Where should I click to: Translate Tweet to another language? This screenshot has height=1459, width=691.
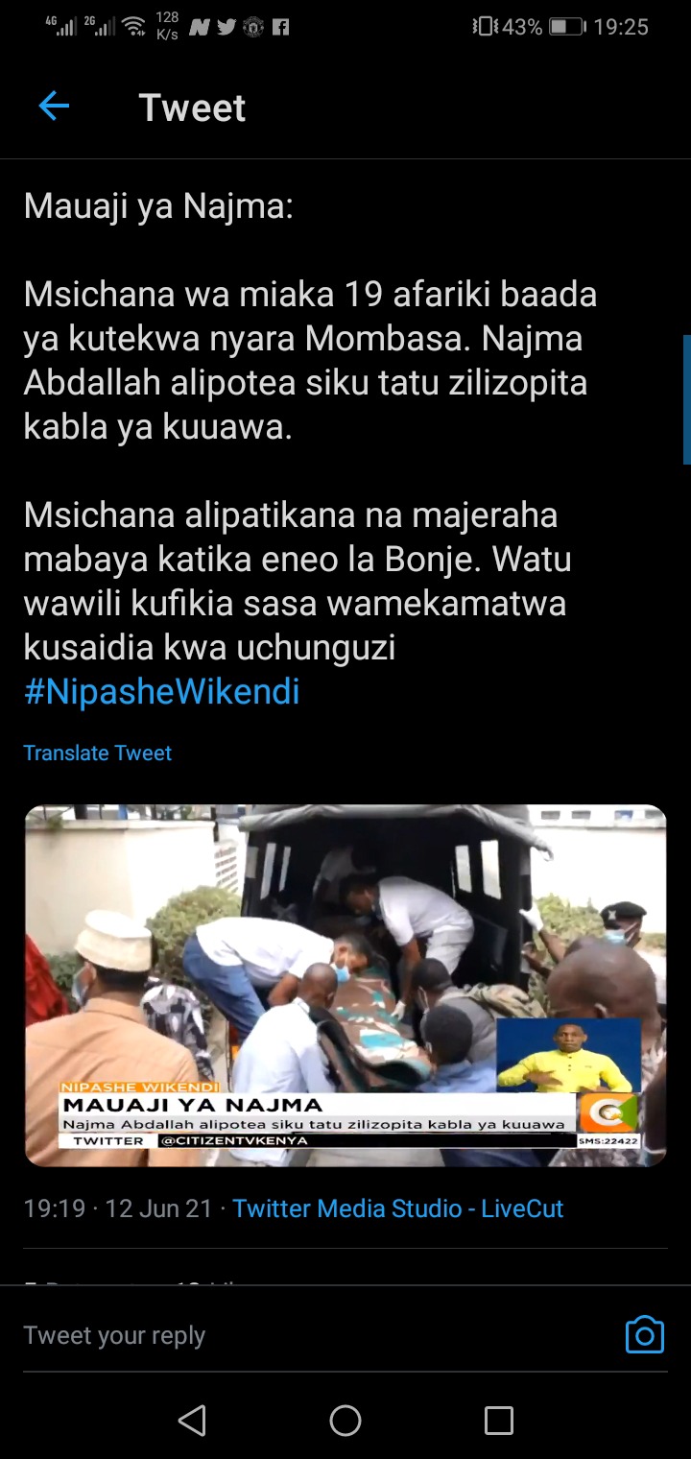click(98, 753)
